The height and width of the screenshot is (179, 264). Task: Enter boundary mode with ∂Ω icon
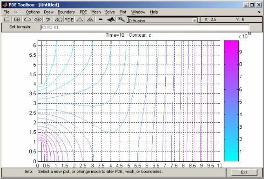click(x=59, y=20)
